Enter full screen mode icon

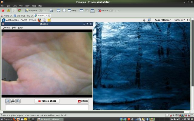click(59, 11)
